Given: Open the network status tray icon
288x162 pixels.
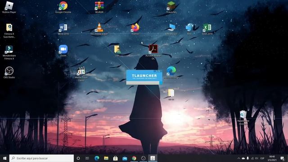Looking at the screenshot, I should click(x=252, y=158).
